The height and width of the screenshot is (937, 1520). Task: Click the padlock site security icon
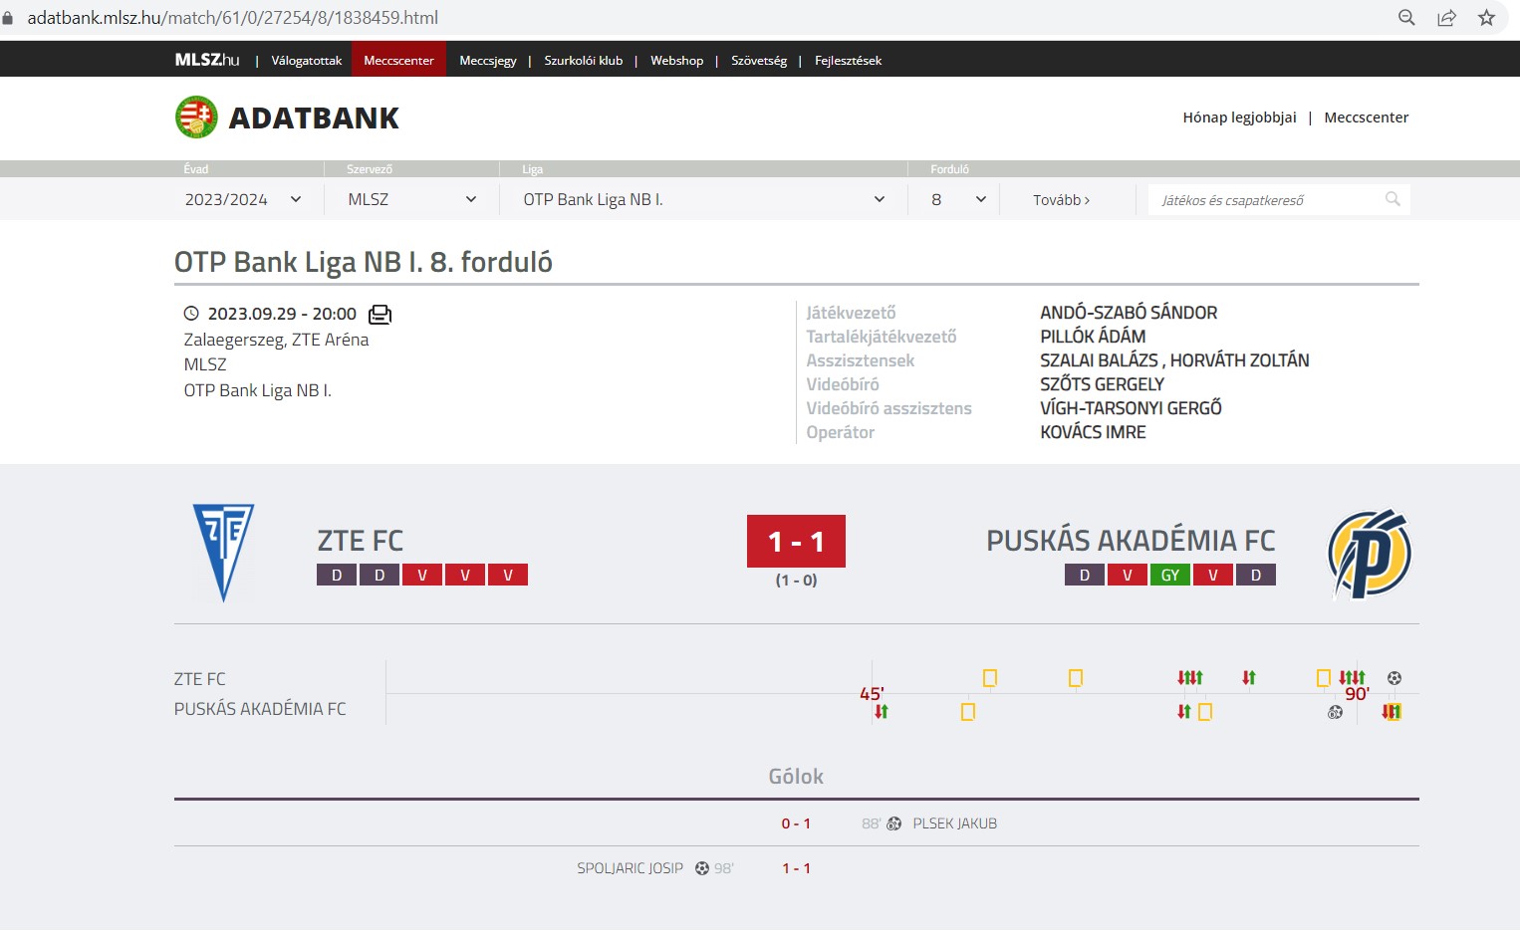[x=8, y=18]
